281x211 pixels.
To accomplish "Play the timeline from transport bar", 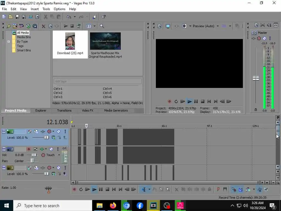I will pyautogui.click(x=94, y=189).
